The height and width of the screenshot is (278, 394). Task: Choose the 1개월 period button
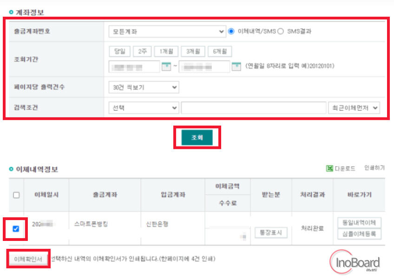(166, 51)
